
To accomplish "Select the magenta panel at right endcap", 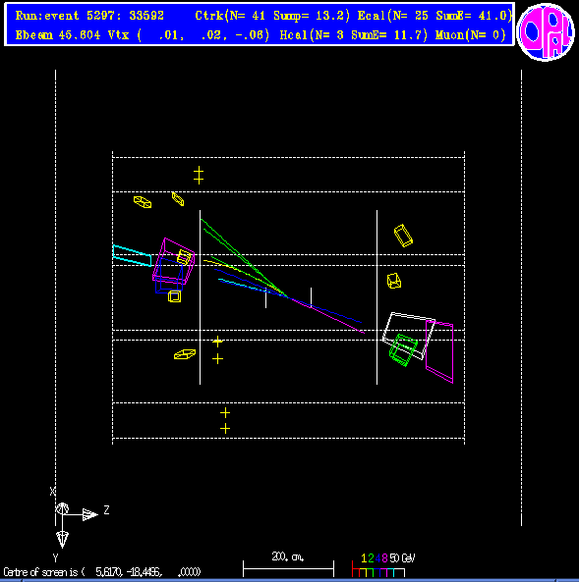I will point(439,352).
